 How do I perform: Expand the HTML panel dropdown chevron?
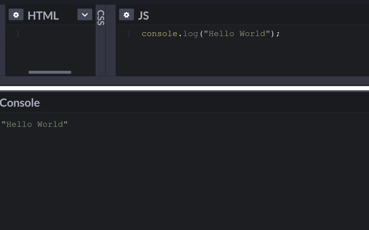[85, 15]
